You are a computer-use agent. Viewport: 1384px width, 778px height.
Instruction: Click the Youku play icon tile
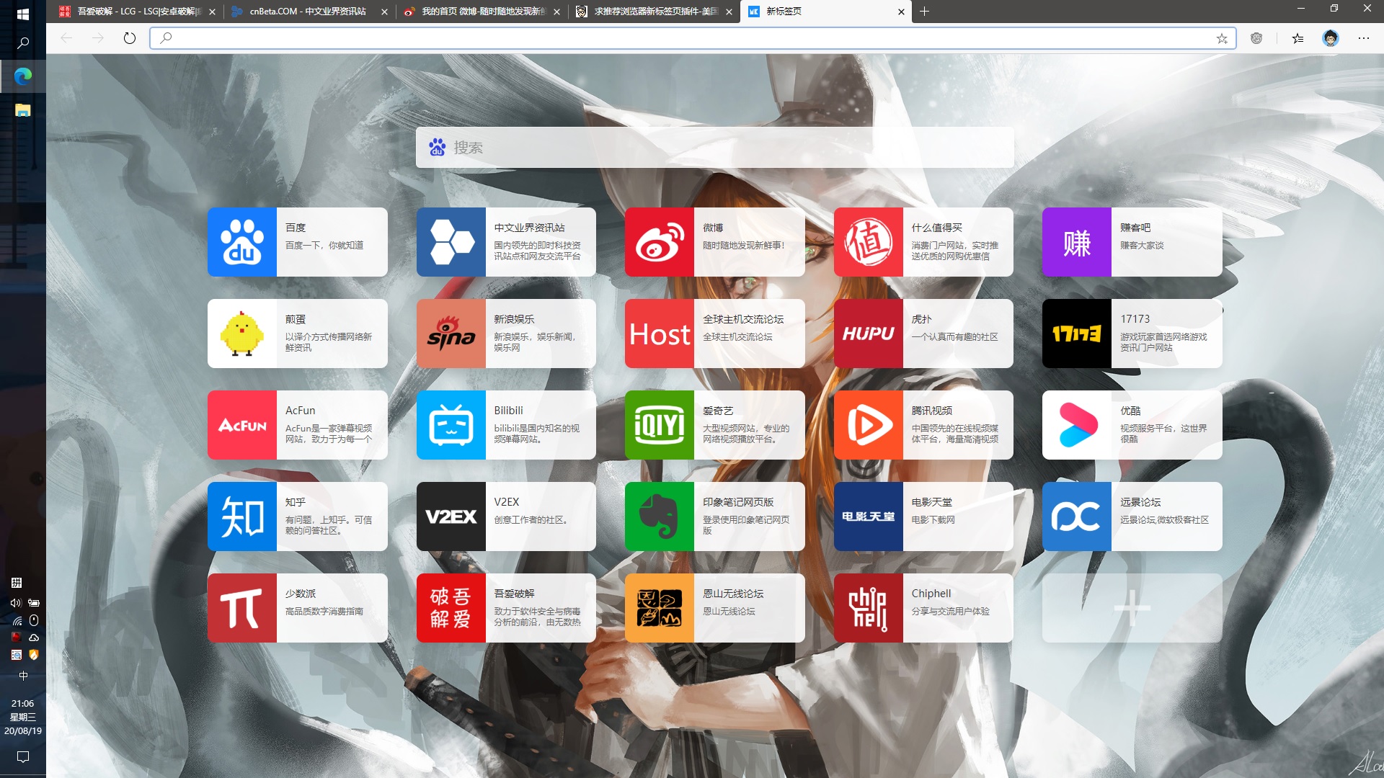tap(1076, 425)
